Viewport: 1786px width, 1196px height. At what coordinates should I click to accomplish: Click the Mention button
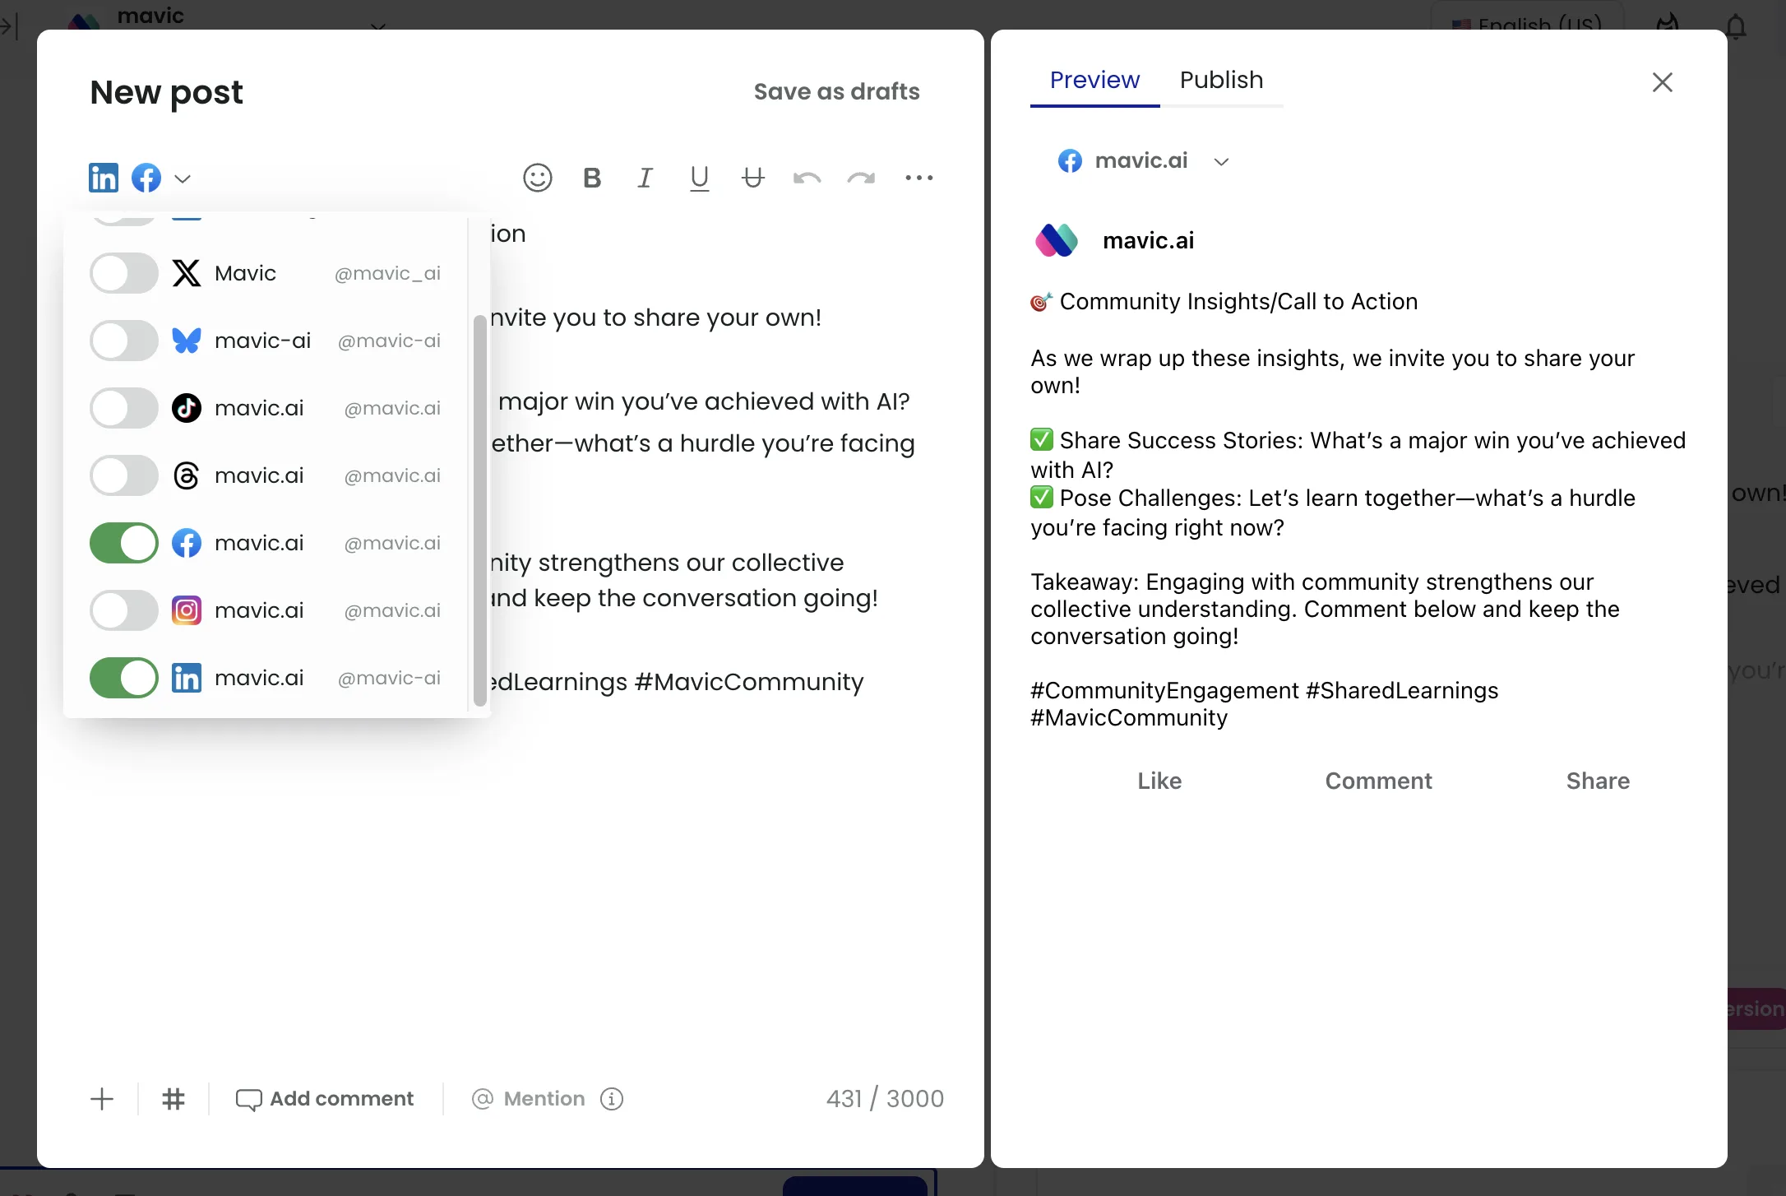528,1099
